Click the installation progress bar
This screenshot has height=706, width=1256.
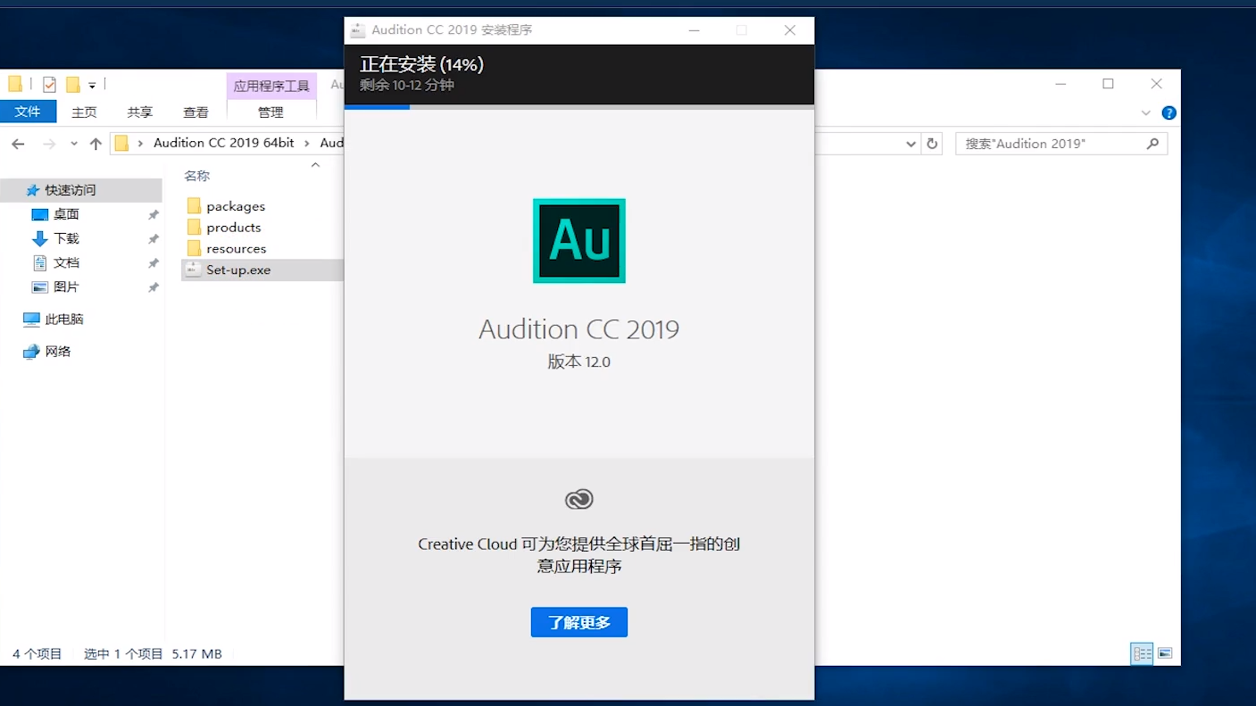coord(579,107)
